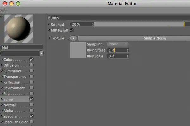Click the Simple Noise texture button
Viewport: 190px width, 126px height.
point(134,38)
